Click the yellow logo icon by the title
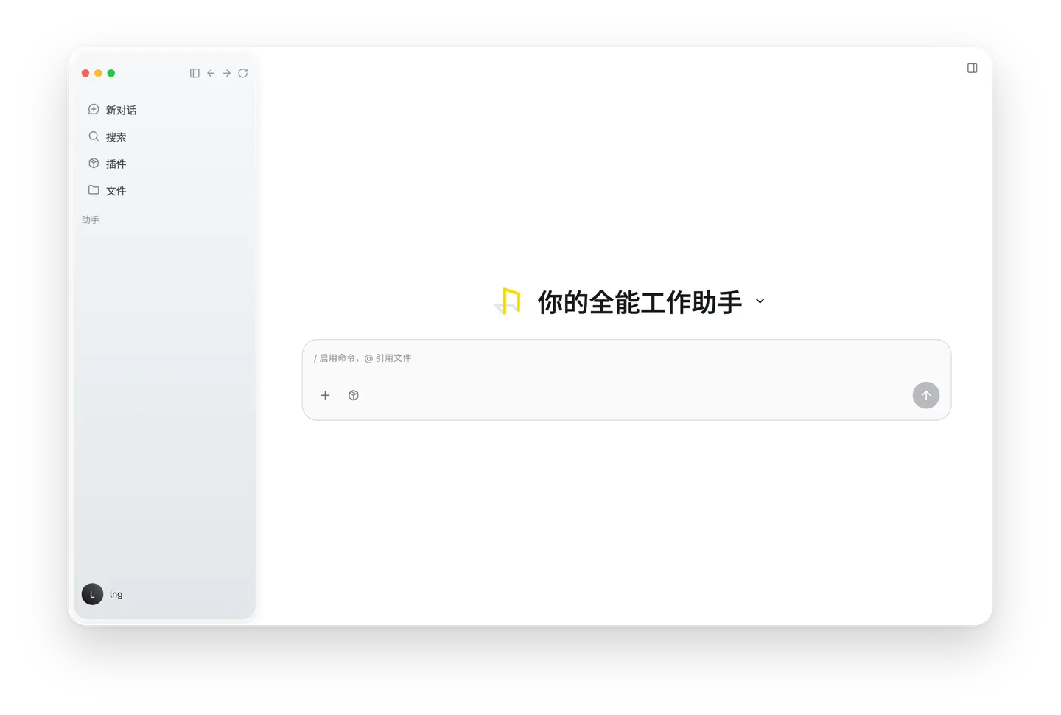The height and width of the screenshot is (715, 1061). [508, 301]
